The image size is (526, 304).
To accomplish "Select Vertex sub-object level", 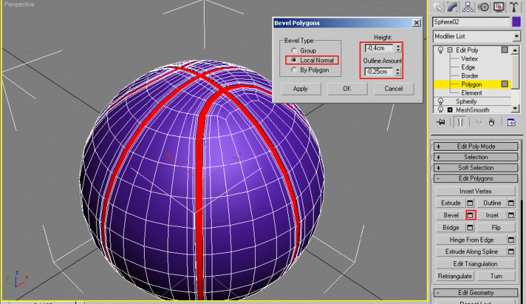I will click(x=469, y=59).
